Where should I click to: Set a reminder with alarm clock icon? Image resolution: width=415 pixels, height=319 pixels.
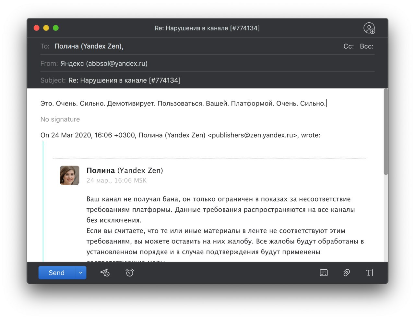click(130, 273)
